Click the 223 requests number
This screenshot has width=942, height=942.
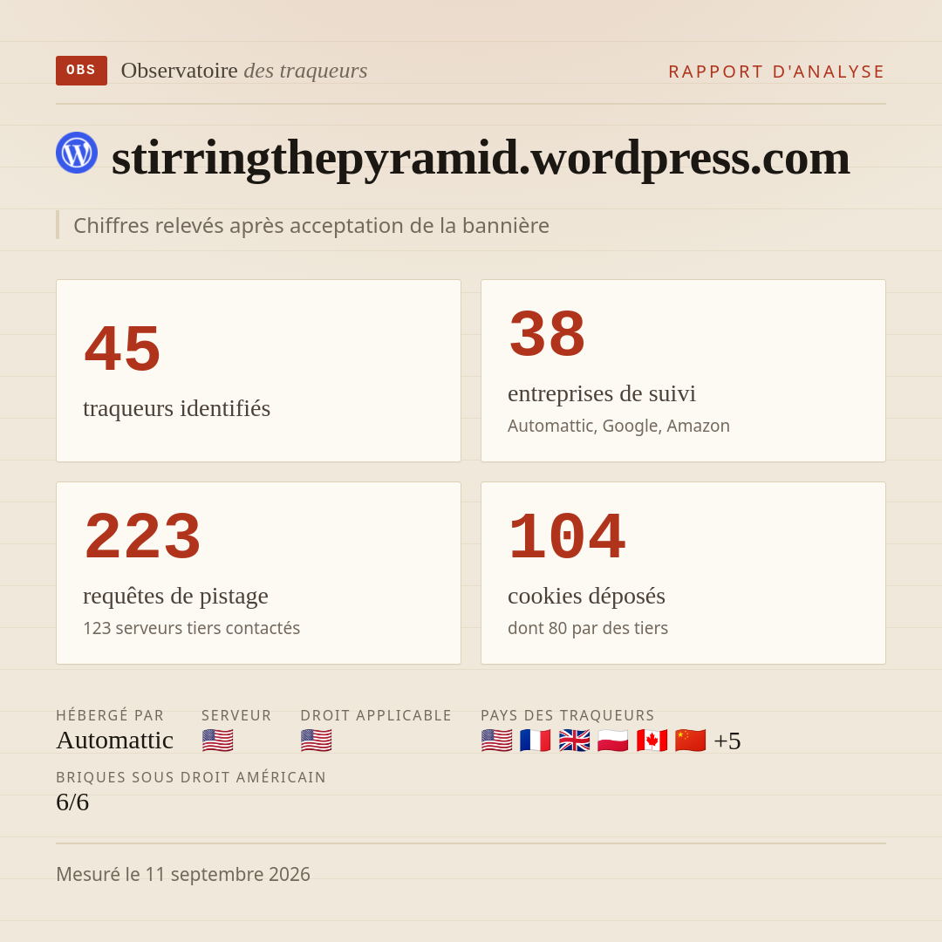(142, 536)
